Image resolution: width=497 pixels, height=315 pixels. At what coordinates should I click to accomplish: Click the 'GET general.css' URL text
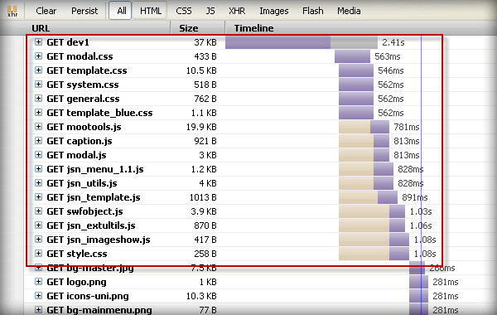click(x=83, y=99)
